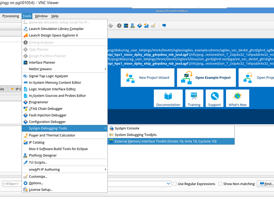Screen dimensions: 274x209
Task: Launch New Project Wizard from home page
Action: [148, 77]
